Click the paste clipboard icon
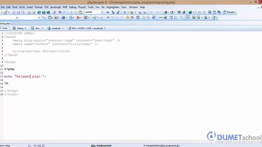 click(x=80, y=12)
